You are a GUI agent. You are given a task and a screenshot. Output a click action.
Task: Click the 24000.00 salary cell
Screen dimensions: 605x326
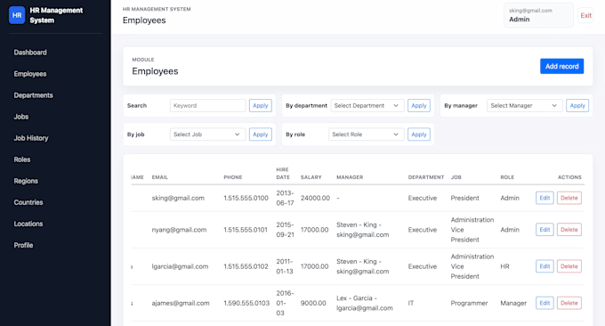click(x=315, y=198)
